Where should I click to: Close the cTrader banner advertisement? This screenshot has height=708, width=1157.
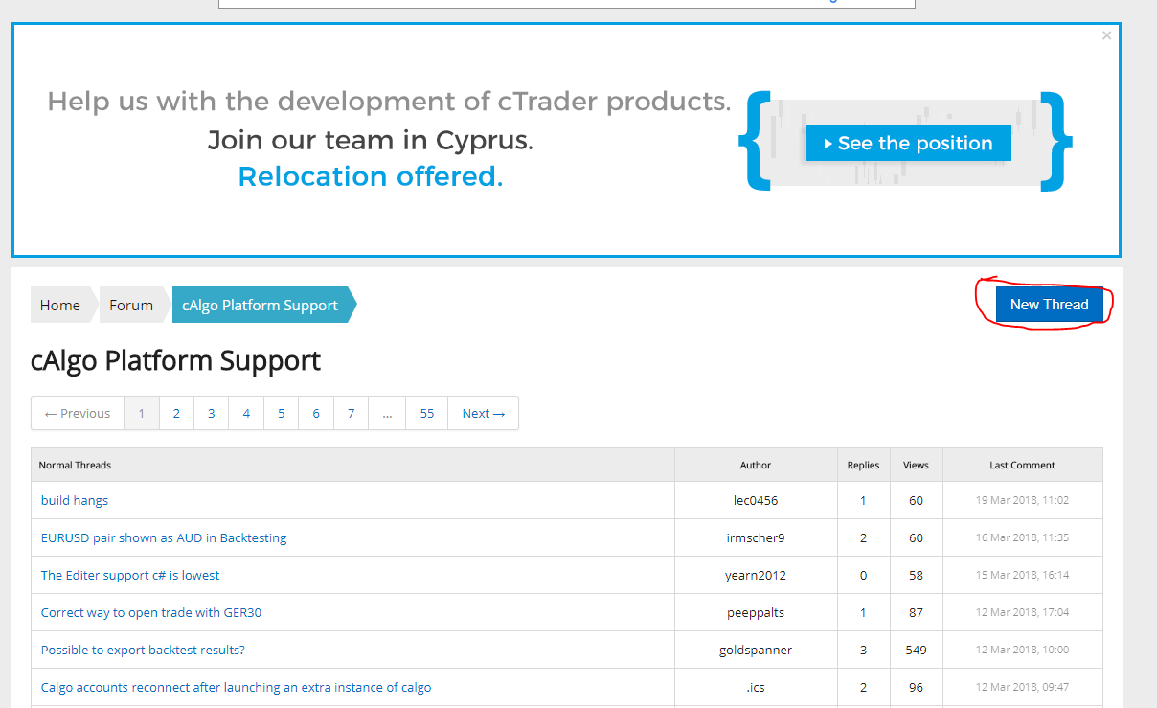1106,35
